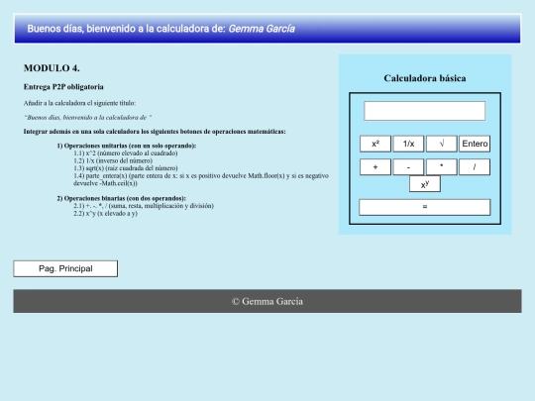Click the '2.2) x^y (x elevado a y)' line
This screenshot has height=401, width=535.
click(105, 214)
